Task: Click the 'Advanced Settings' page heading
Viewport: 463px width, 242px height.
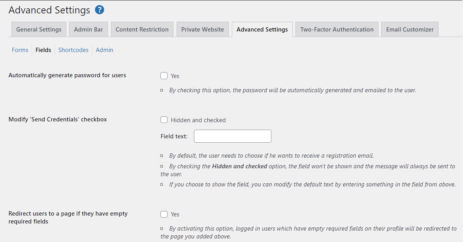Action: point(49,10)
